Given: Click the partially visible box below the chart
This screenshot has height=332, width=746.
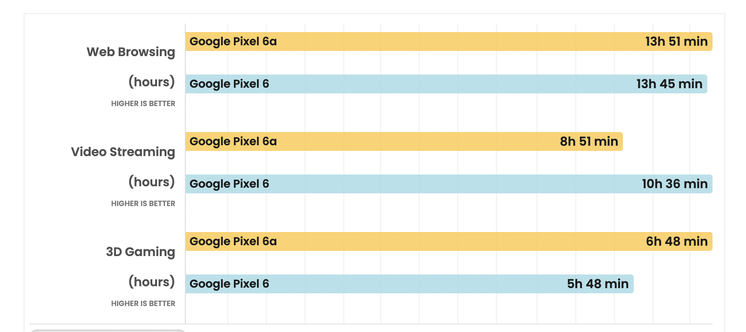Looking at the screenshot, I should (x=108, y=331).
